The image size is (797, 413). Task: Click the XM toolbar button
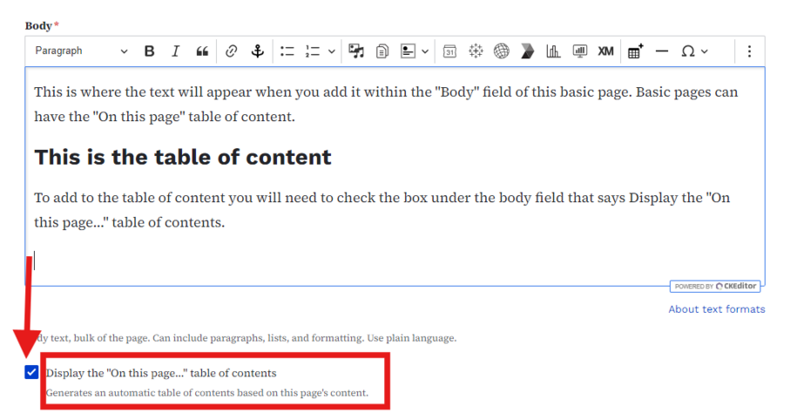tap(605, 51)
